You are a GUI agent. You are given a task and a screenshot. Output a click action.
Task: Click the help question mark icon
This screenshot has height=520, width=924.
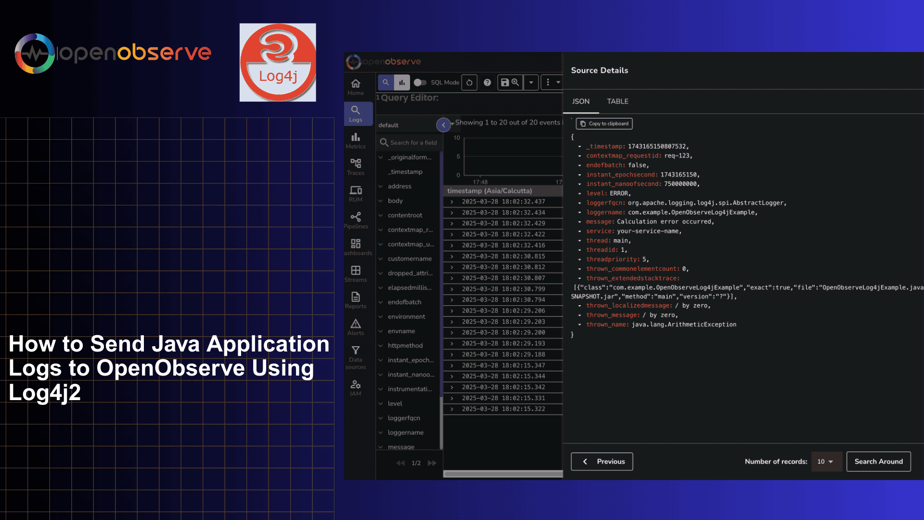coord(487,82)
